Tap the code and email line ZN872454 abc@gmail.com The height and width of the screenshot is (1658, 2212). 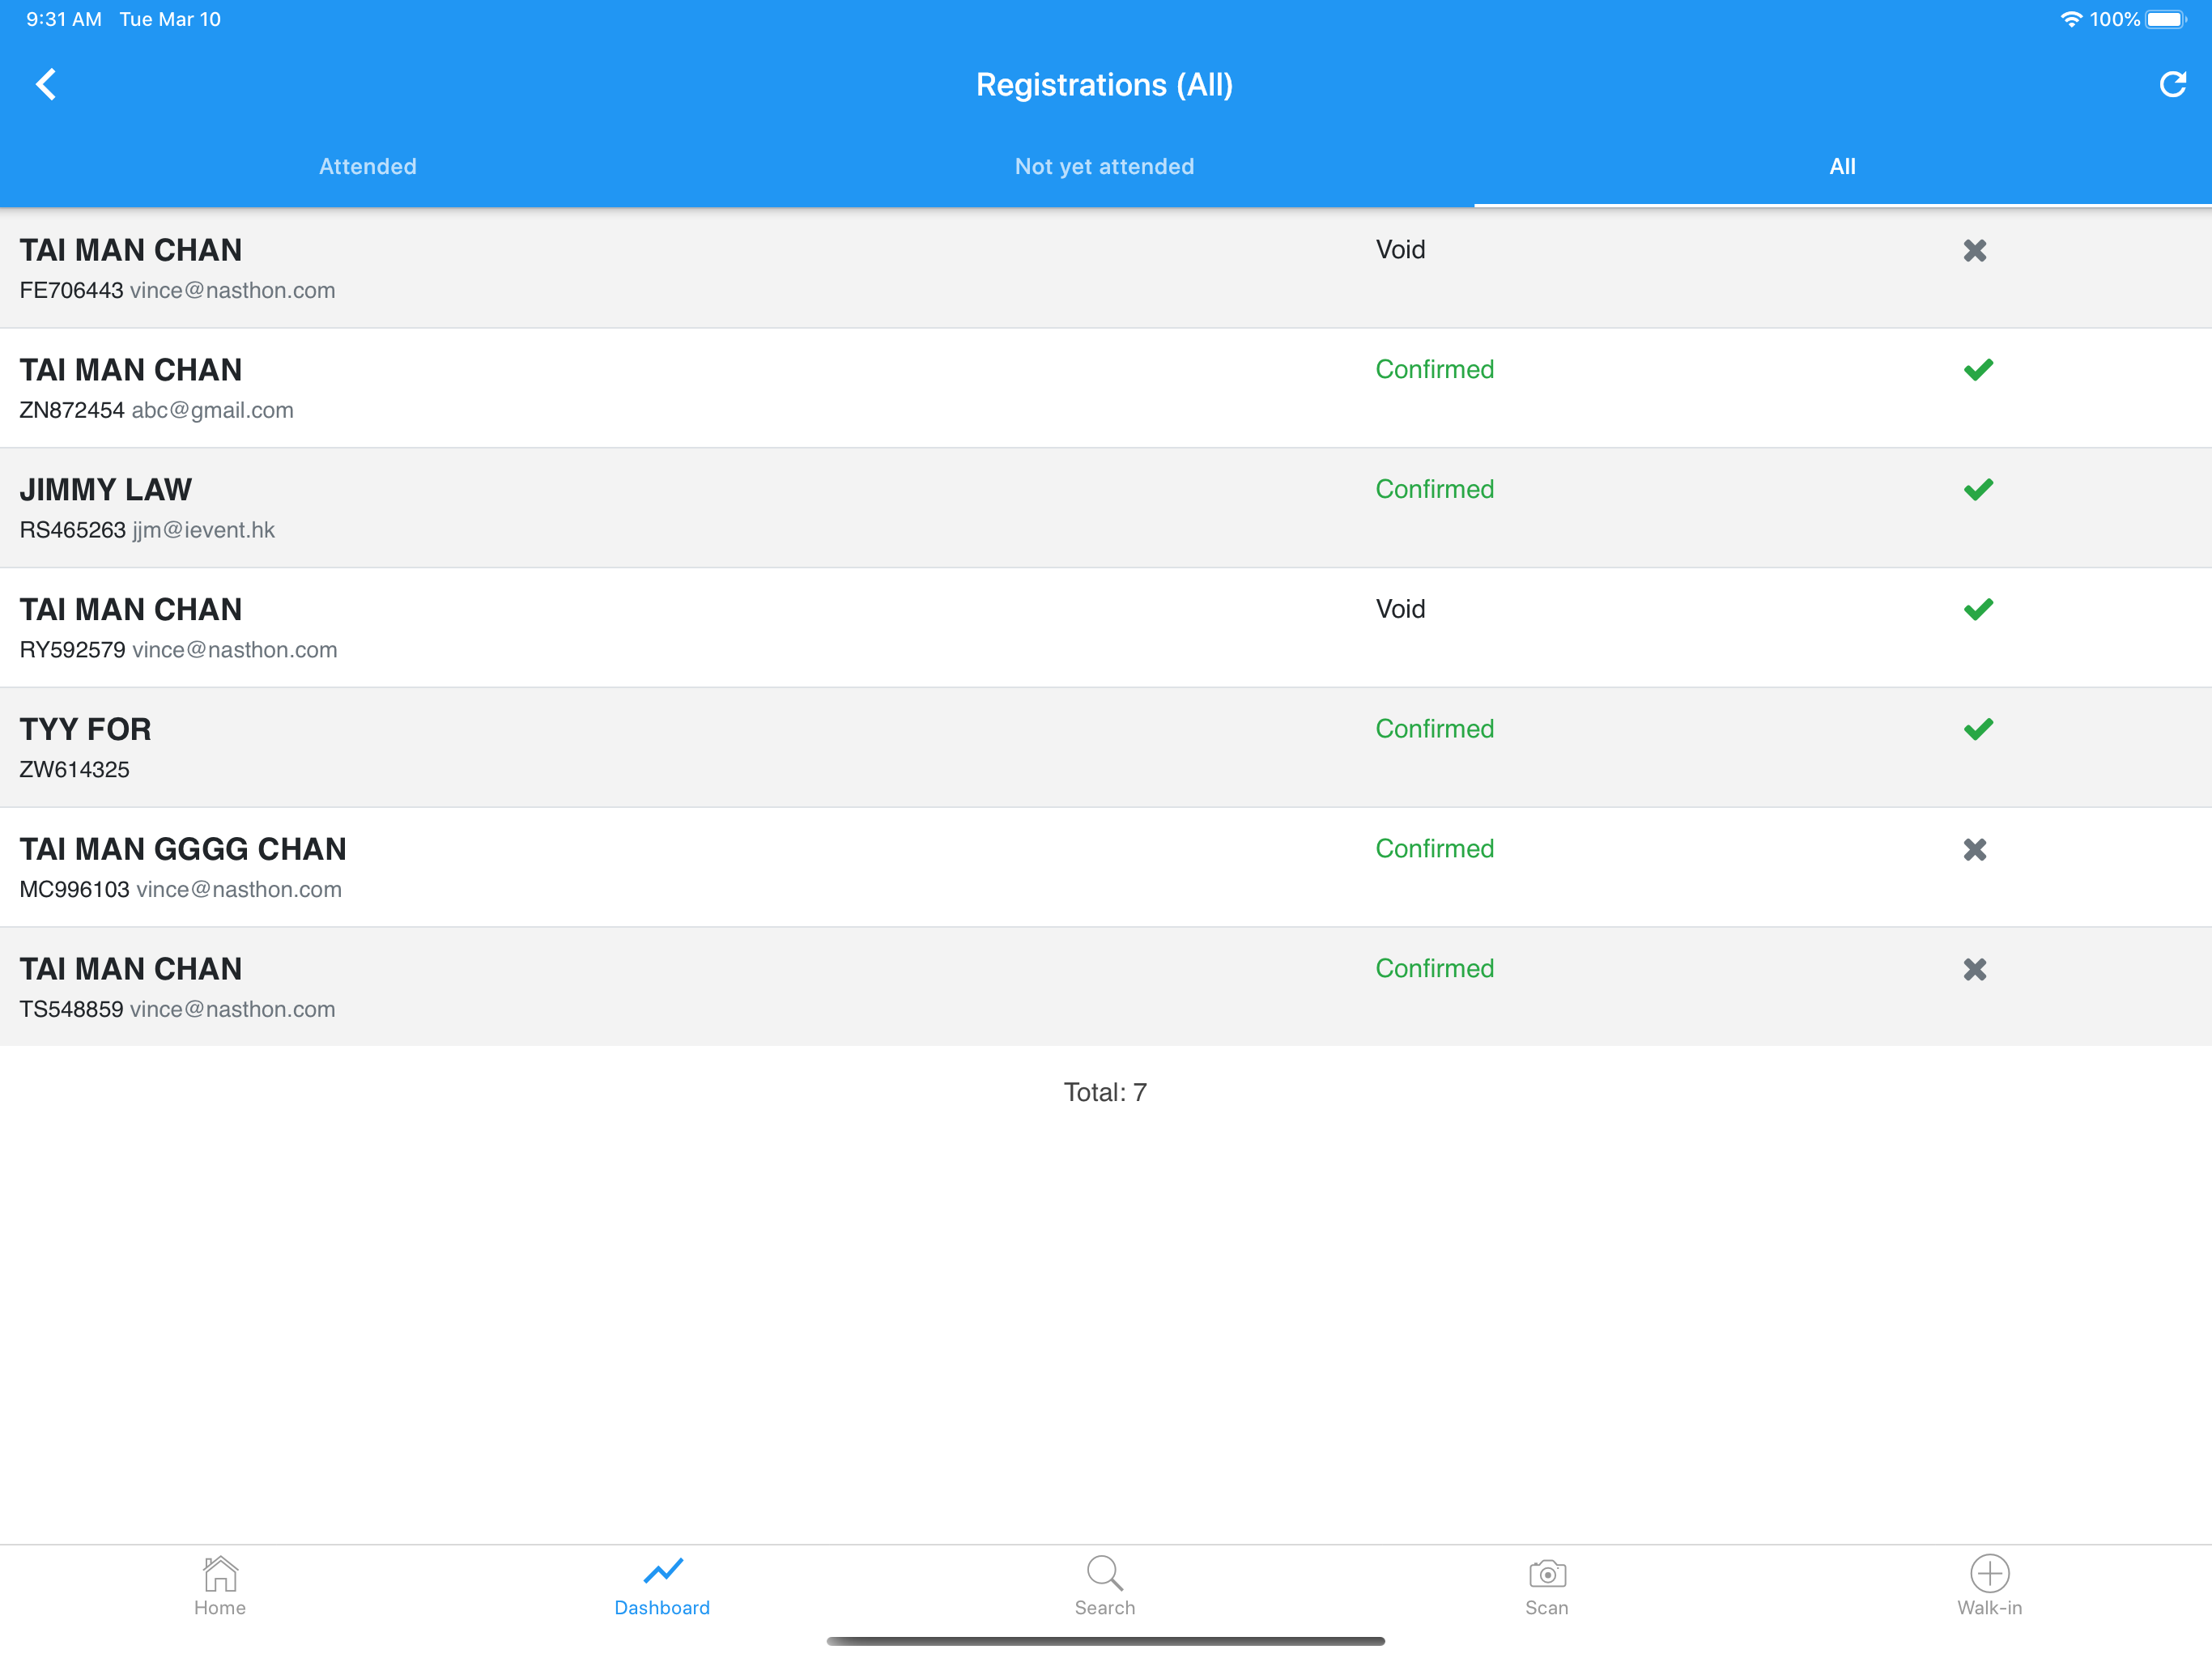[157, 410]
